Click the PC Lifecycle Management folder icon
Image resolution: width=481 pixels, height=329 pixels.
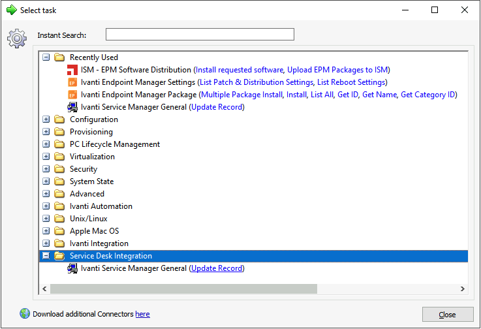click(59, 144)
